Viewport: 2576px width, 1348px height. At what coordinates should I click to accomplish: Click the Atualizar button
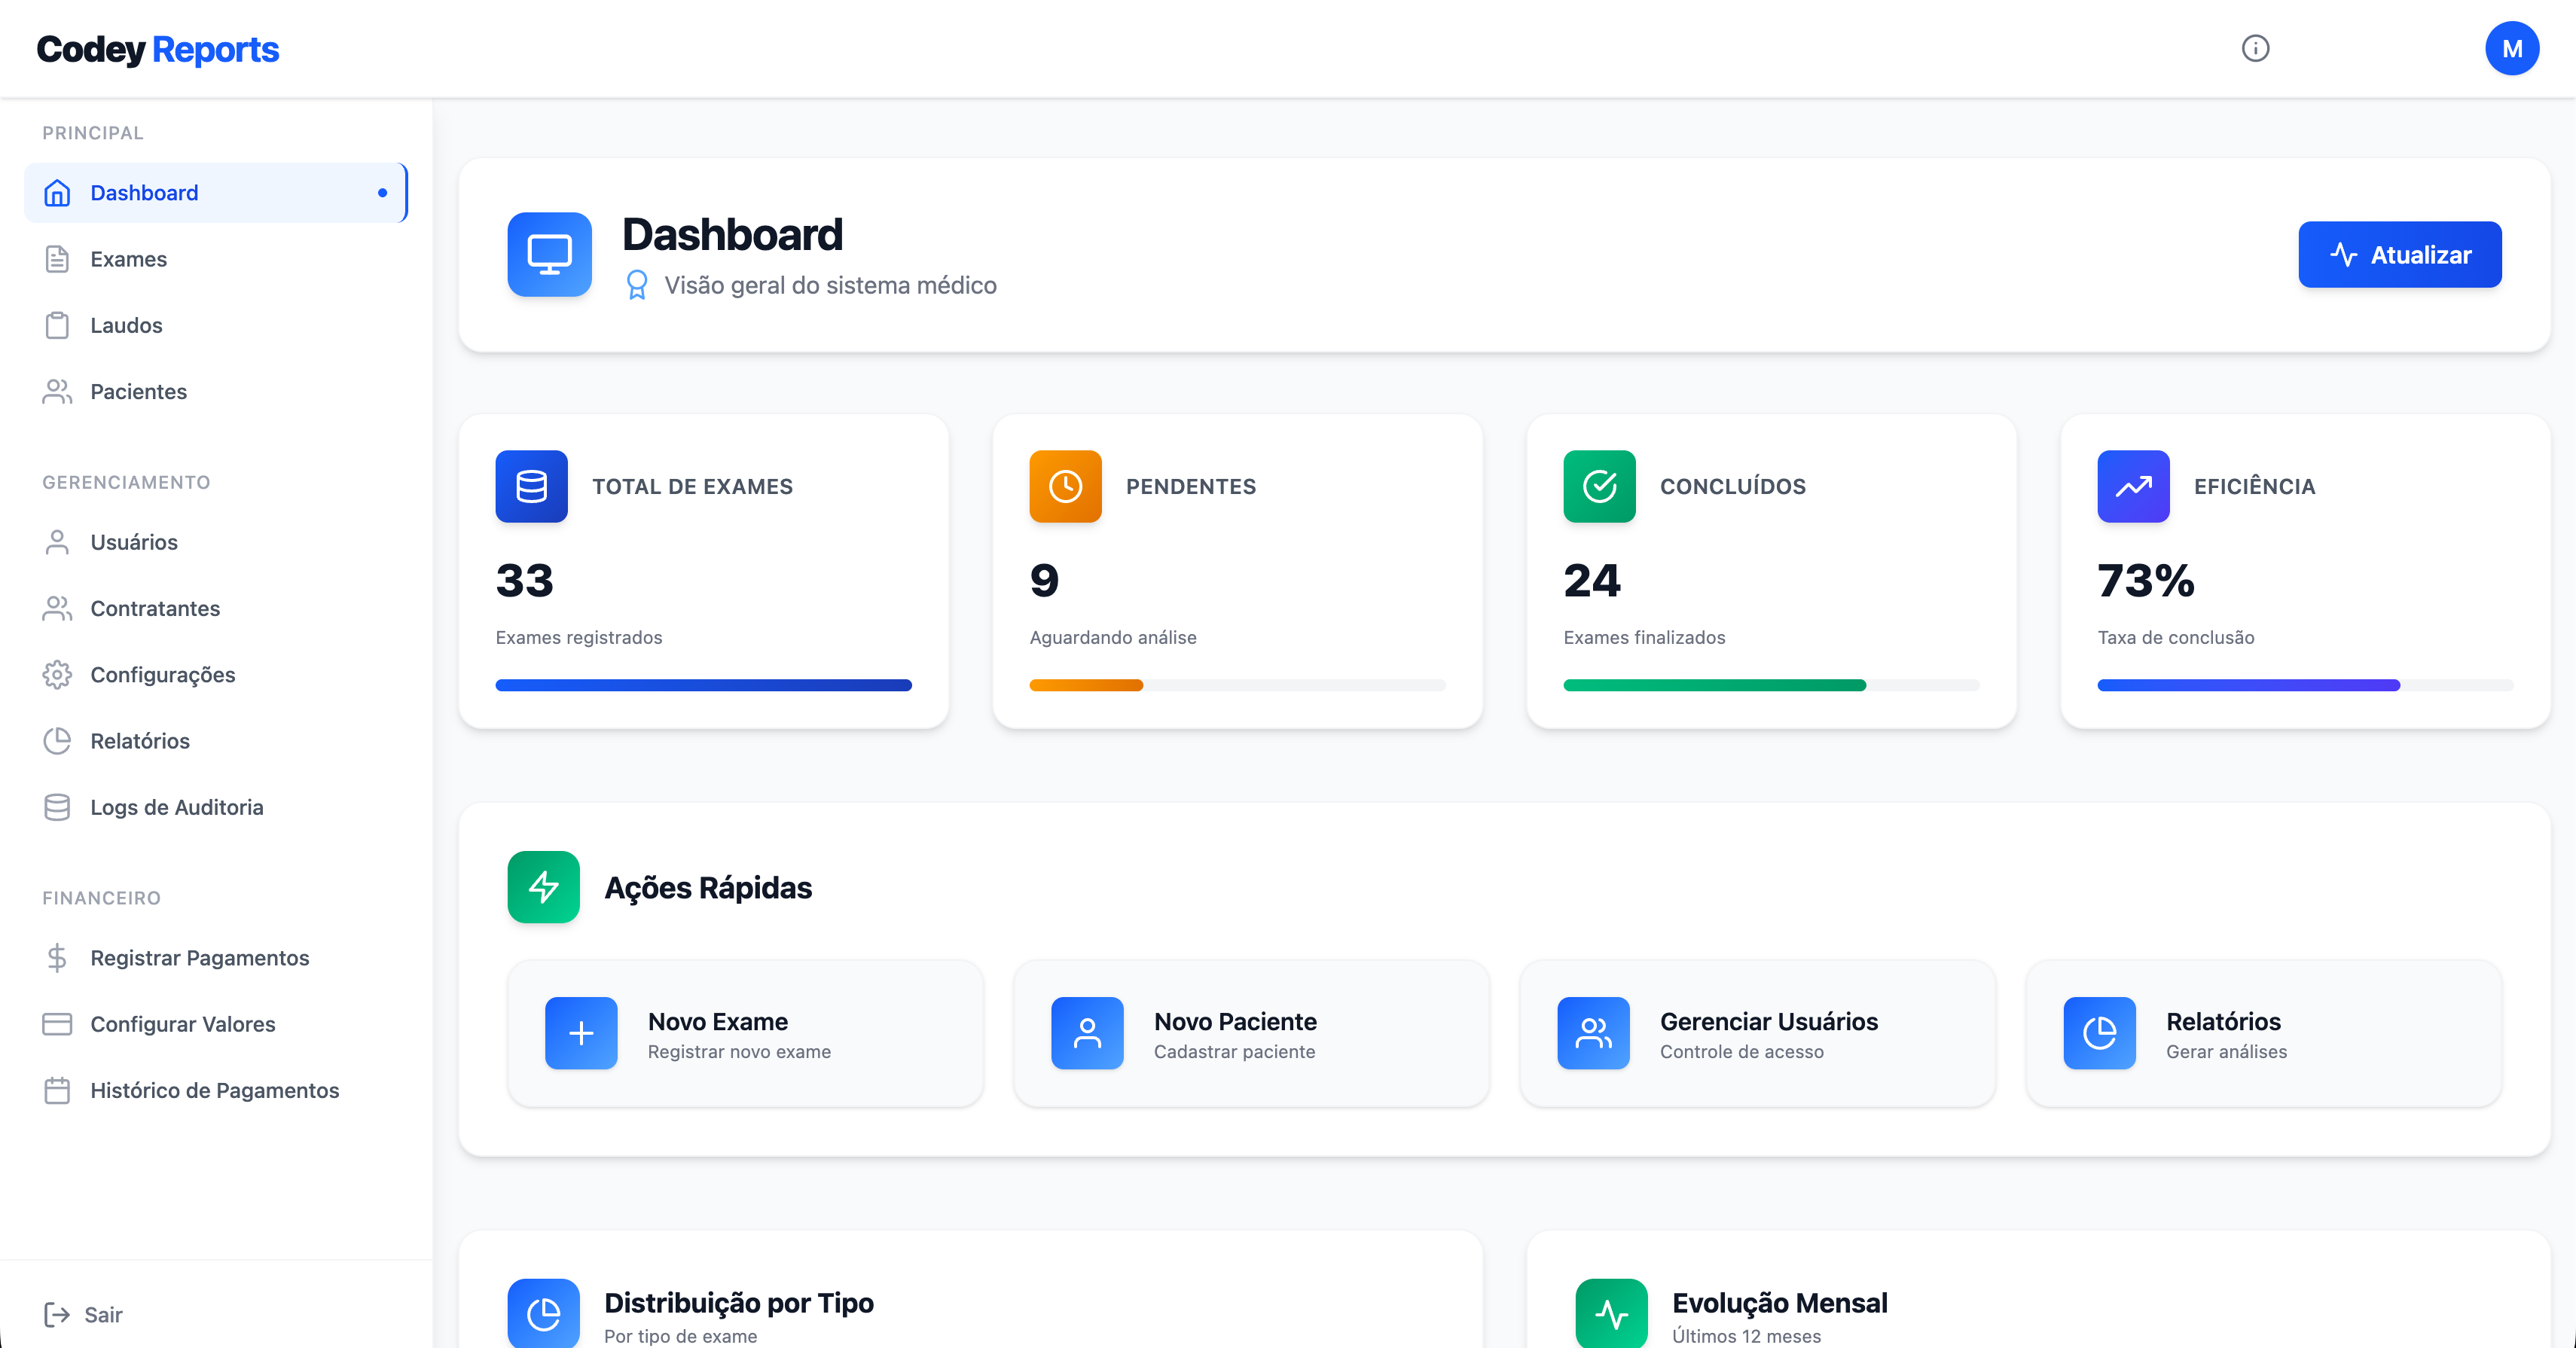tap(2399, 254)
